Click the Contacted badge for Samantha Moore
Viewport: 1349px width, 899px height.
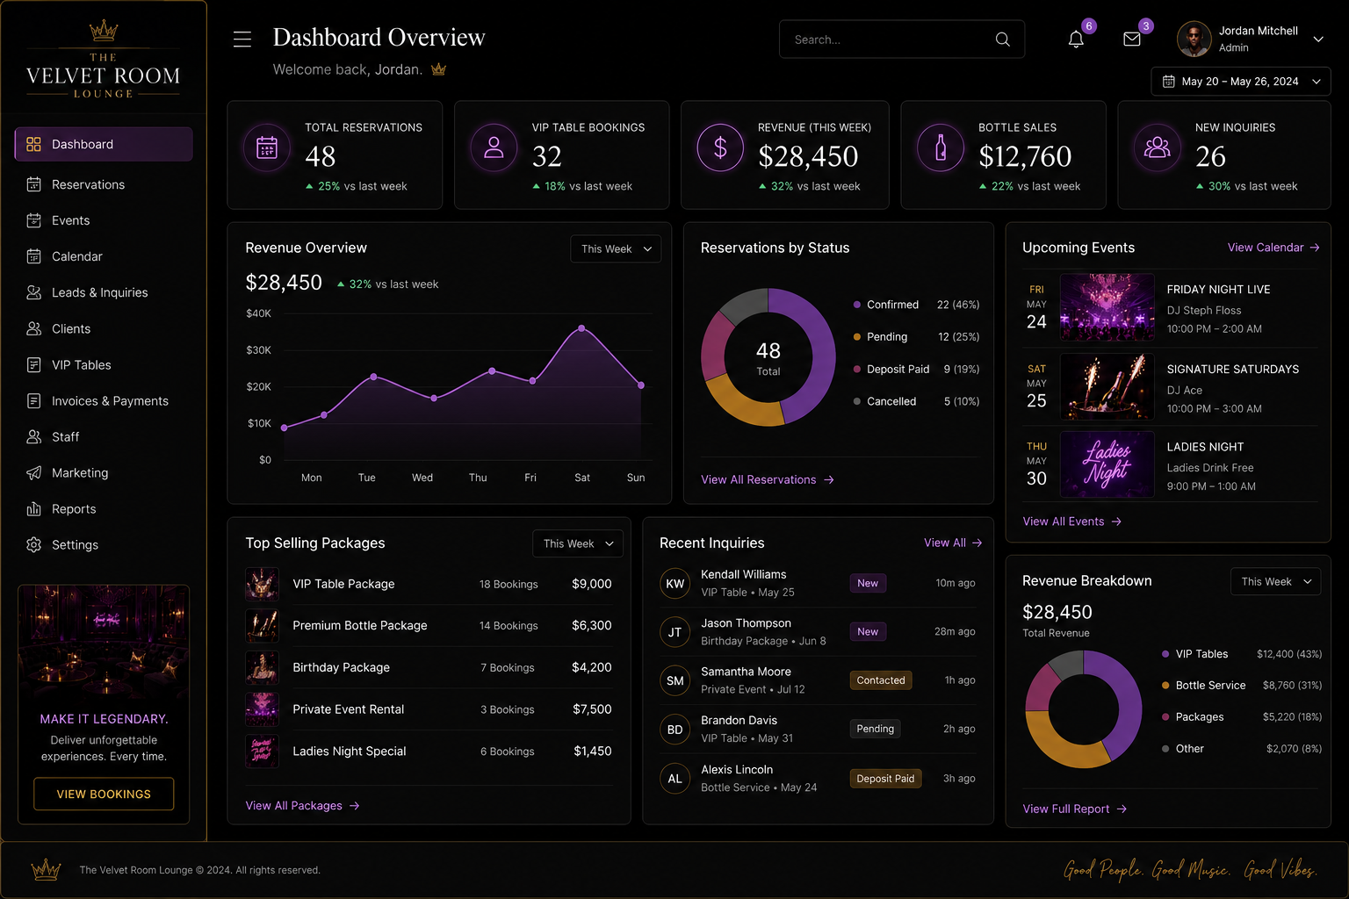[x=881, y=680]
